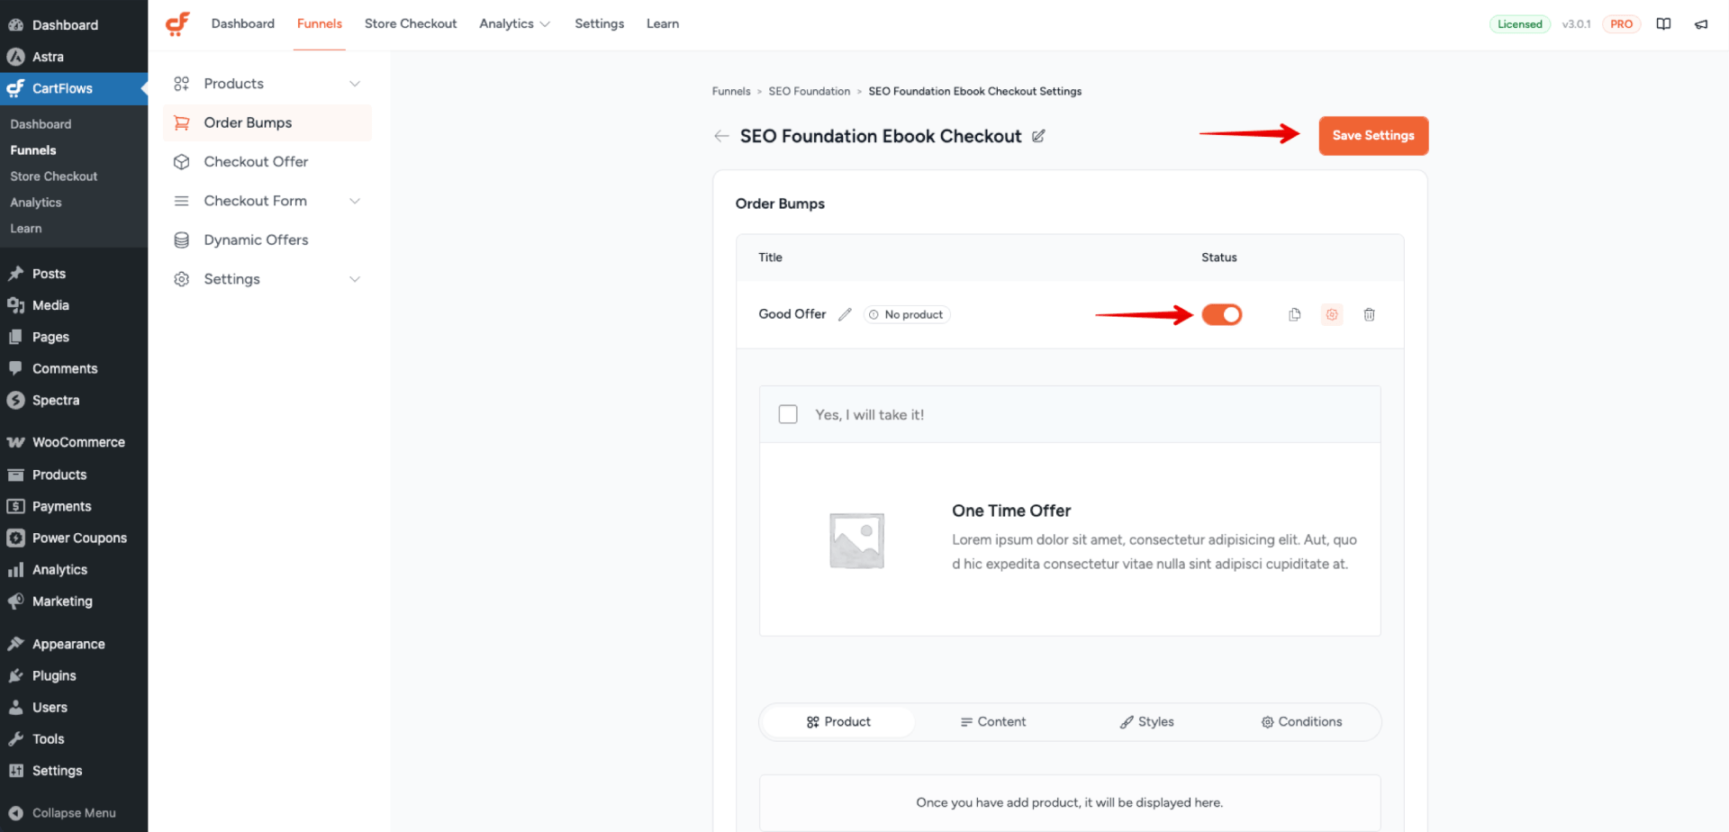Open Astra in the WordPress menu
The height and width of the screenshot is (832, 1729).
pyautogui.click(x=74, y=57)
